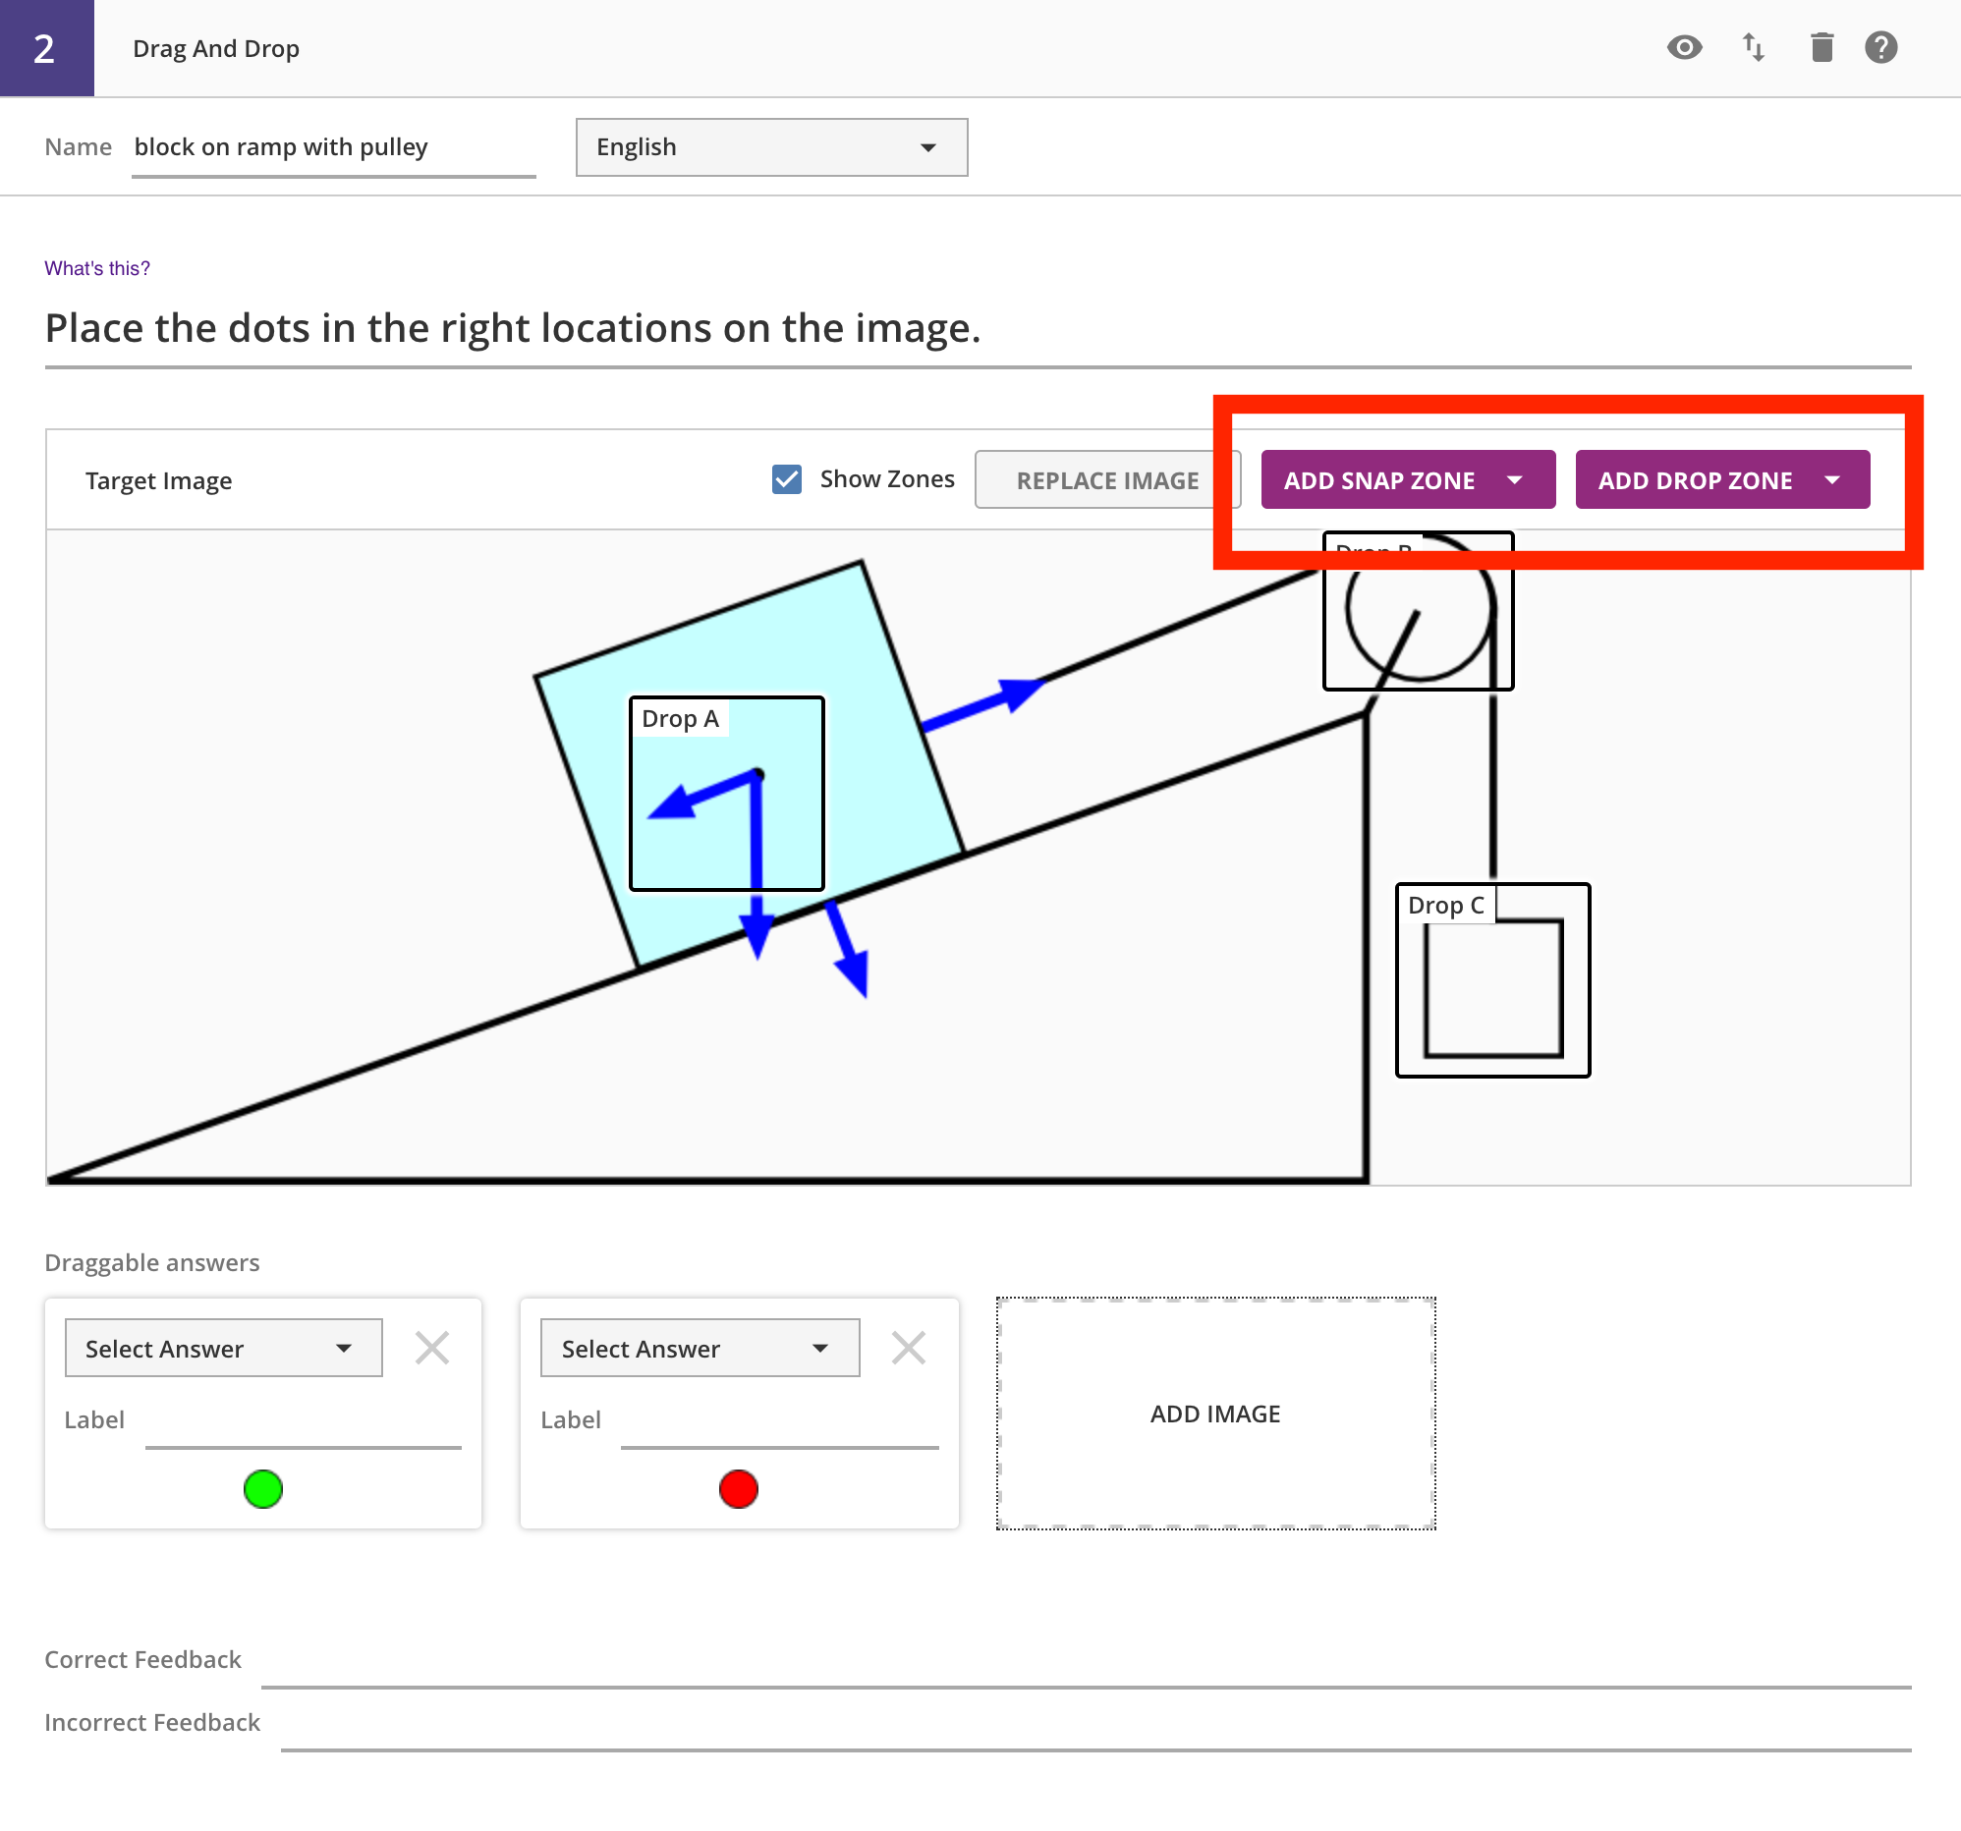Uncheck the Show Zones checkbox
This screenshot has width=1961, height=1831.
click(786, 479)
